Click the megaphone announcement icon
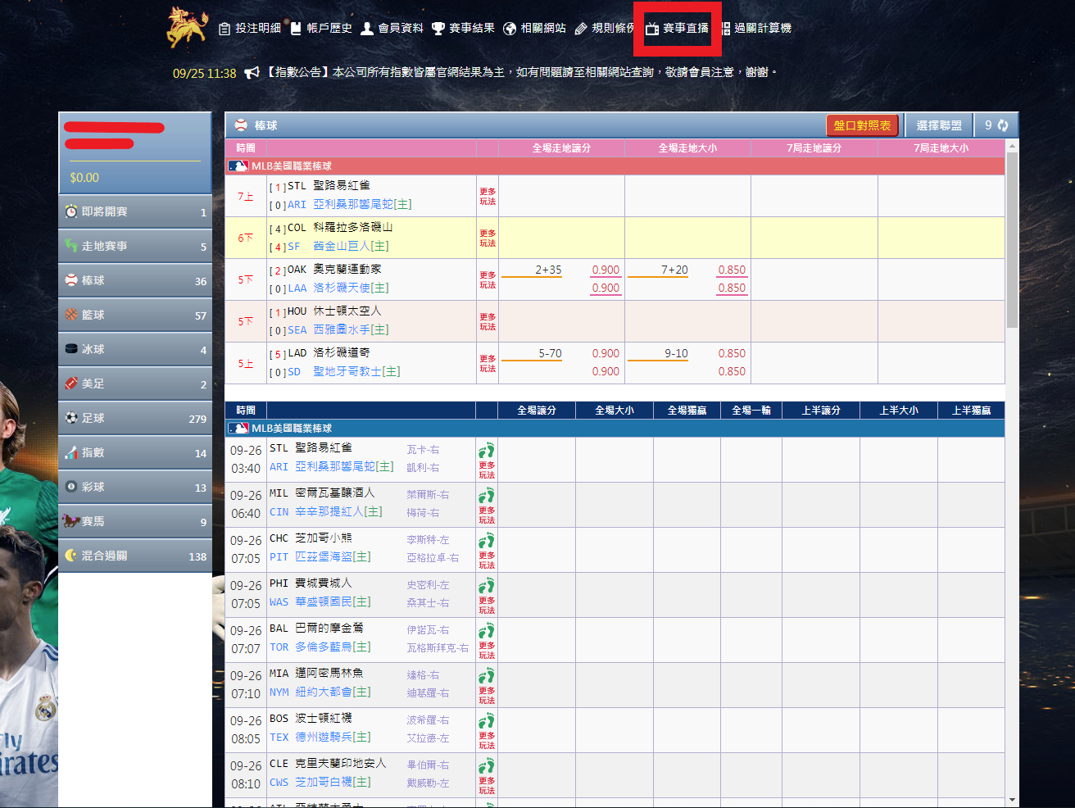The width and height of the screenshot is (1075, 808). click(252, 73)
